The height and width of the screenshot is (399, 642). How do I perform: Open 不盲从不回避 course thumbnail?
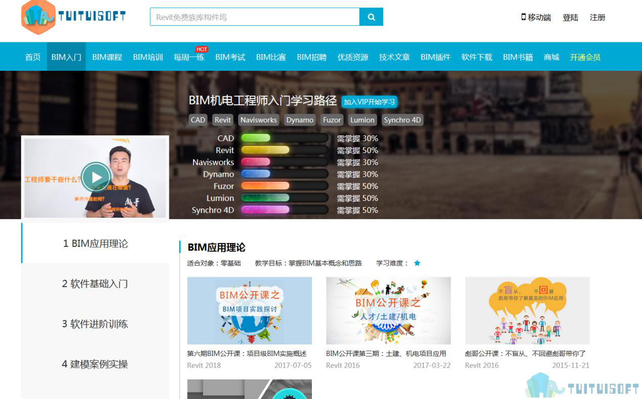pos(527,311)
